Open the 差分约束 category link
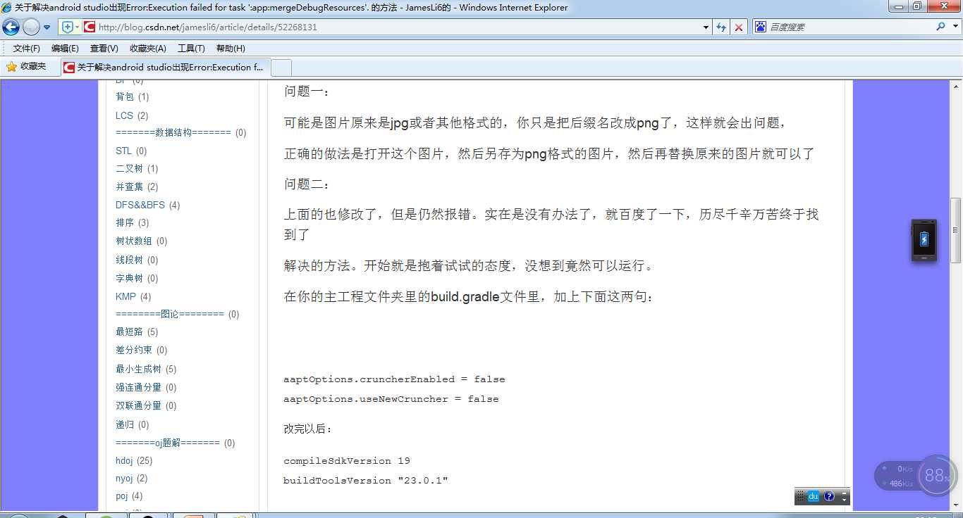The width and height of the screenshot is (963, 518). click(134, 350)
